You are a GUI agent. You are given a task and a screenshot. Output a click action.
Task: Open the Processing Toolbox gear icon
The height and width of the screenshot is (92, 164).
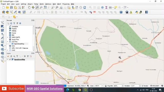pyautogui.click(x=102, y=7)
